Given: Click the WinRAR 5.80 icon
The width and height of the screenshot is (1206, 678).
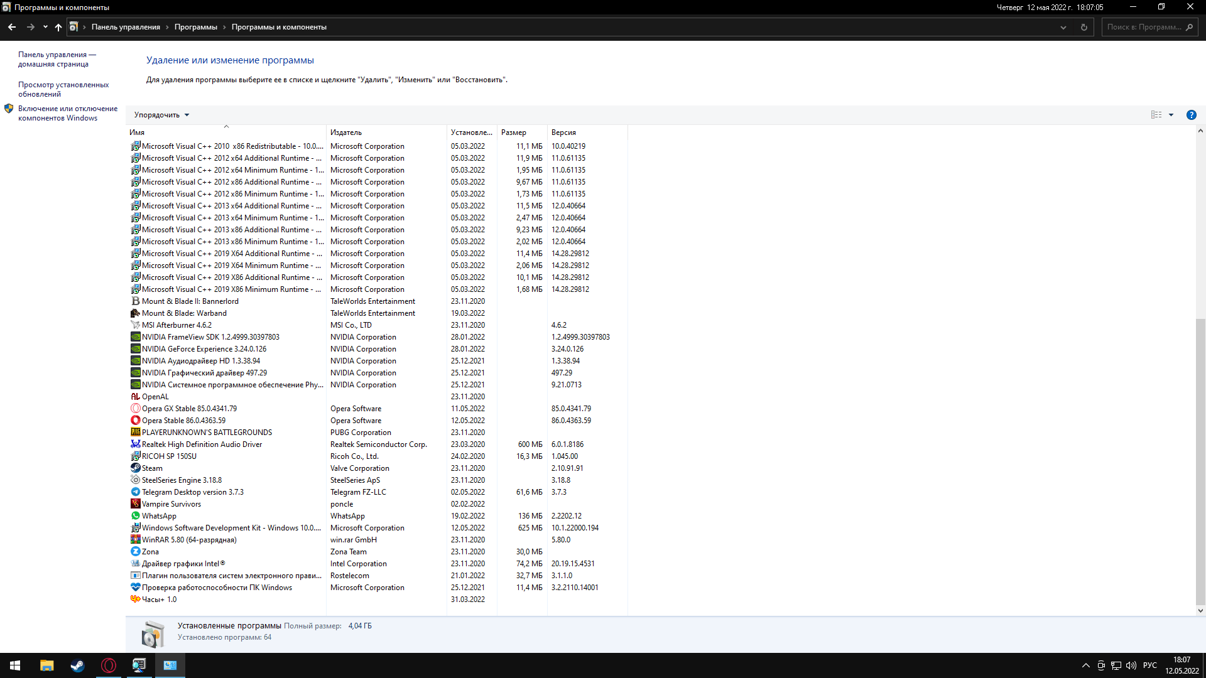Looking at the screenshot, I should 135,540.
